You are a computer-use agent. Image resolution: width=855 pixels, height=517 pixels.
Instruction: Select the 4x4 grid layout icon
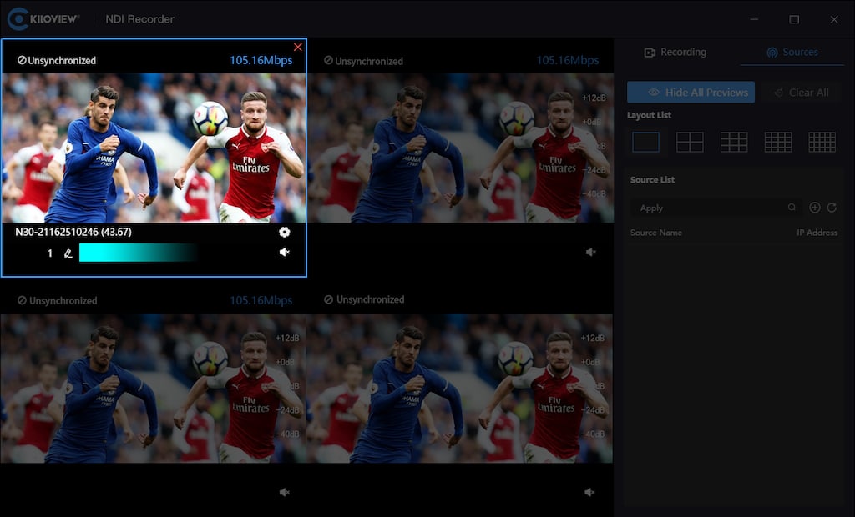tap(777, 142)
